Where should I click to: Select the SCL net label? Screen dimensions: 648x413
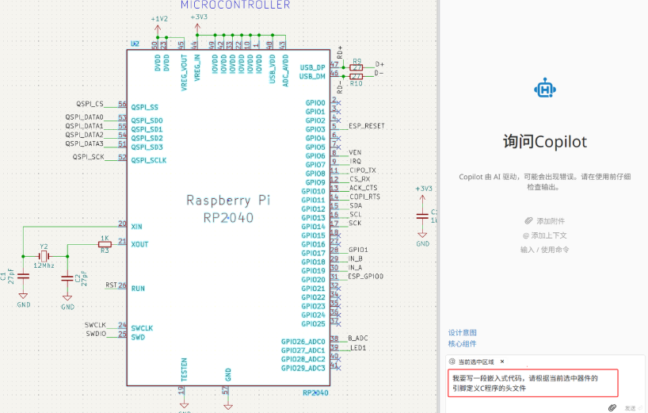(356, 214)
